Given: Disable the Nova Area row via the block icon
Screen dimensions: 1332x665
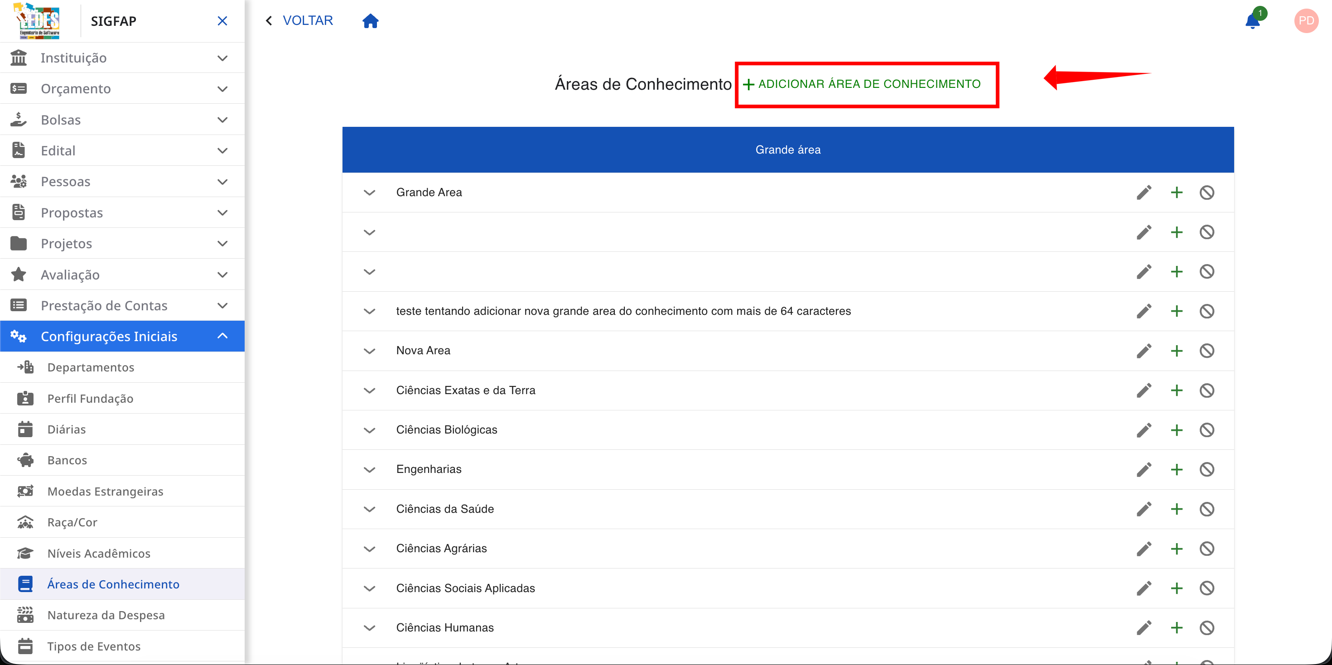Looking at the screenshot, I should pos(1207,351).
